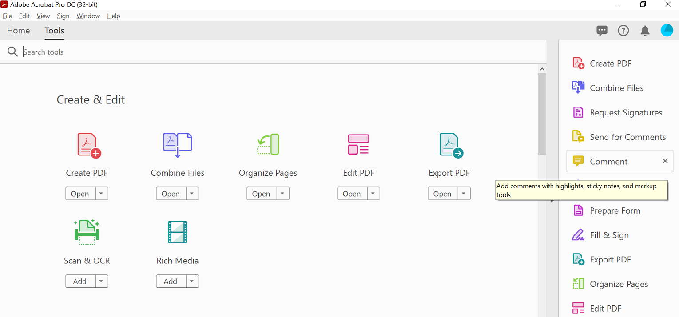This screenshot has height=317, width=679.
Task: Open the Edit PDF tool icon
Action: coord(358,144)
